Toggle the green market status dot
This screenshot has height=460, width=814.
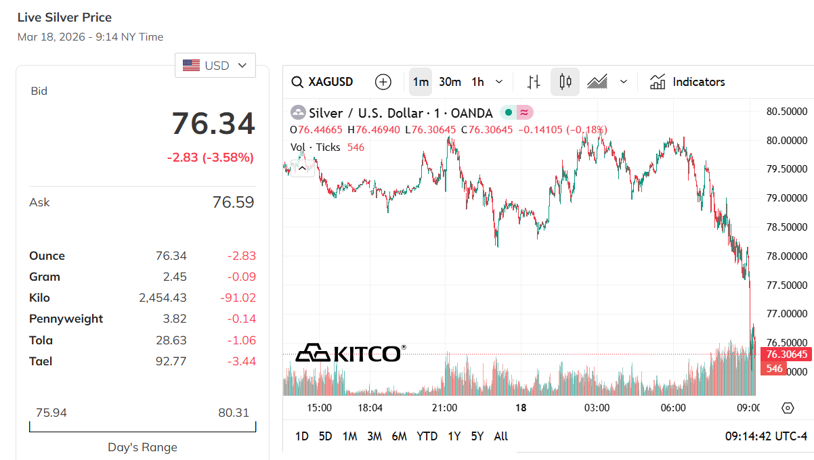click(x=508, y=112)
